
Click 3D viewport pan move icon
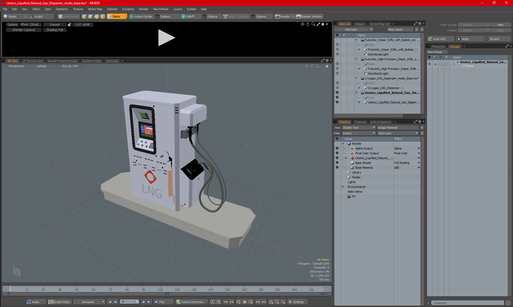307,66
